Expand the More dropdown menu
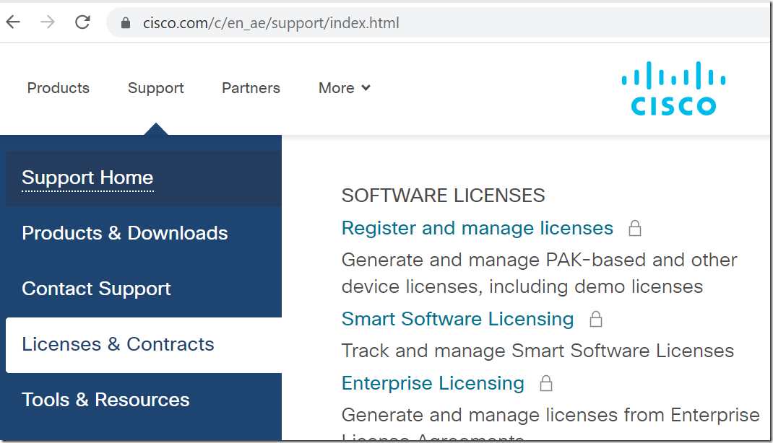The height and width of the screenshot is (443, 773). click(x=344, y=88)
